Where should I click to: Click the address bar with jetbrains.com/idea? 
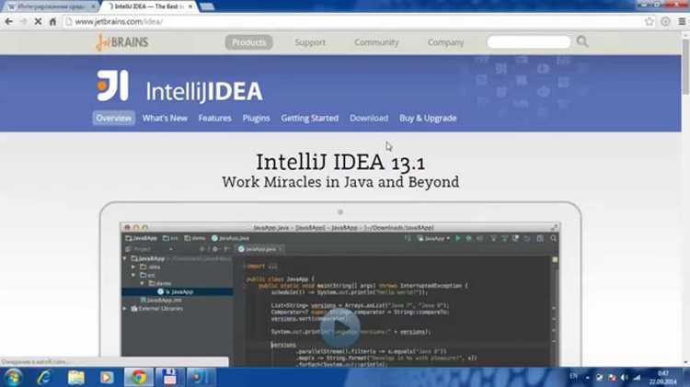point(352,21)
